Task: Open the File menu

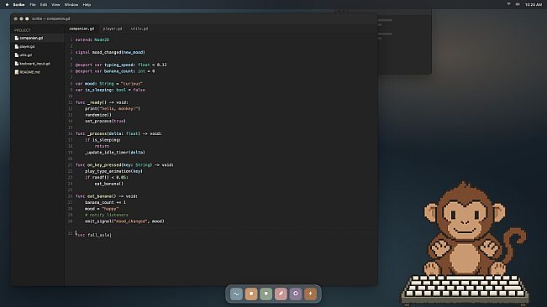Action: 33,4
